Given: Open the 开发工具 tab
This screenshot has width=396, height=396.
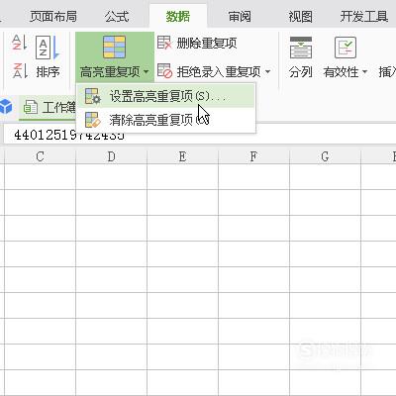Looking at the screenshot, I should click(x=364, y=16).
